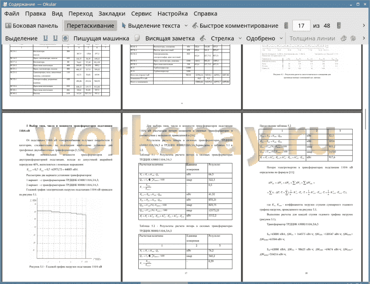Select the second squiggly underline annotation icon

point(55,38)
